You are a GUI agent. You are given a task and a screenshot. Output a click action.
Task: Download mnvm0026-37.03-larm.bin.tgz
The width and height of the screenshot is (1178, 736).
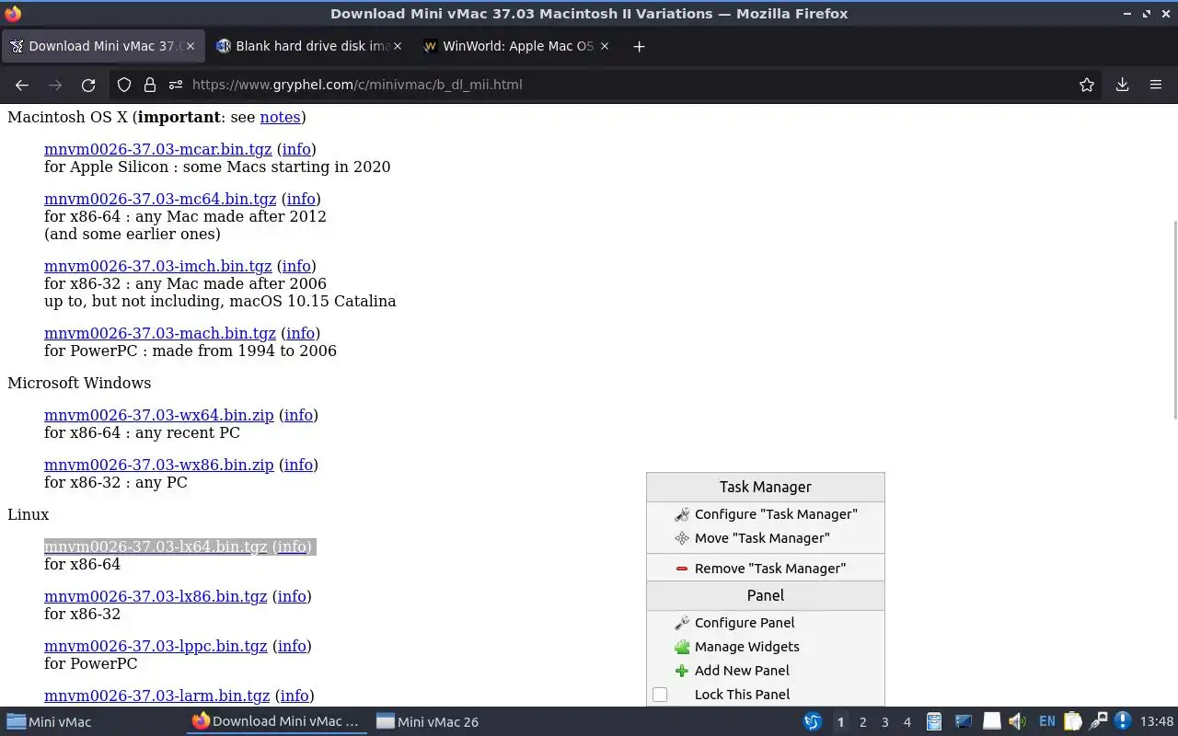[x=157, y=696]
